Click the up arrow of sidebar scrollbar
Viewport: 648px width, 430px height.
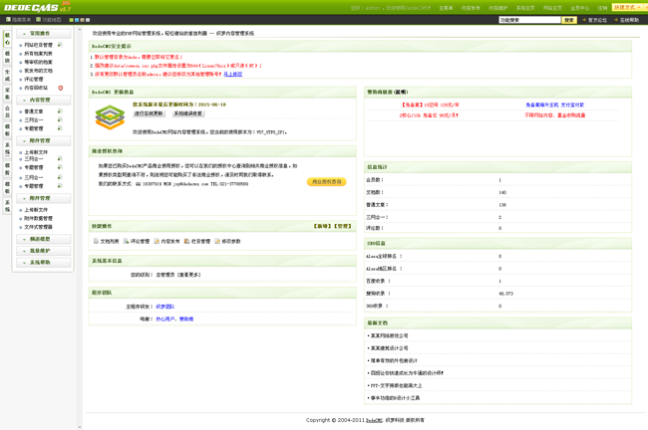(80, 29)
